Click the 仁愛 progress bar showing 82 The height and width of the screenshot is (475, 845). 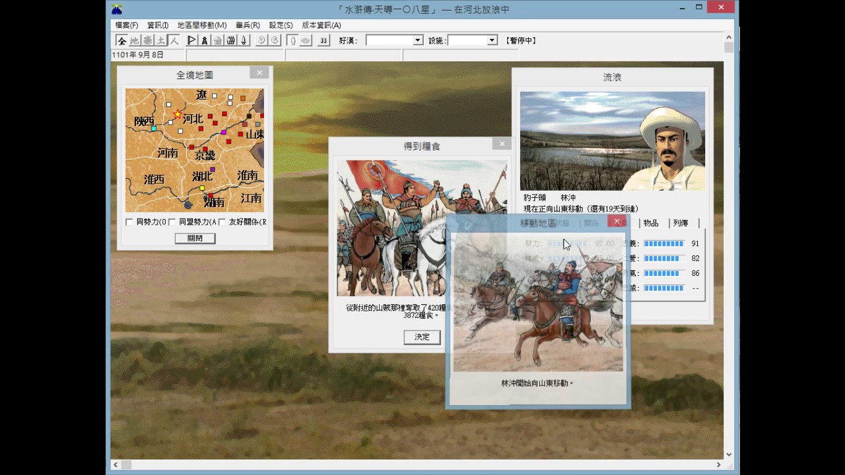click(x=664, y=259)
